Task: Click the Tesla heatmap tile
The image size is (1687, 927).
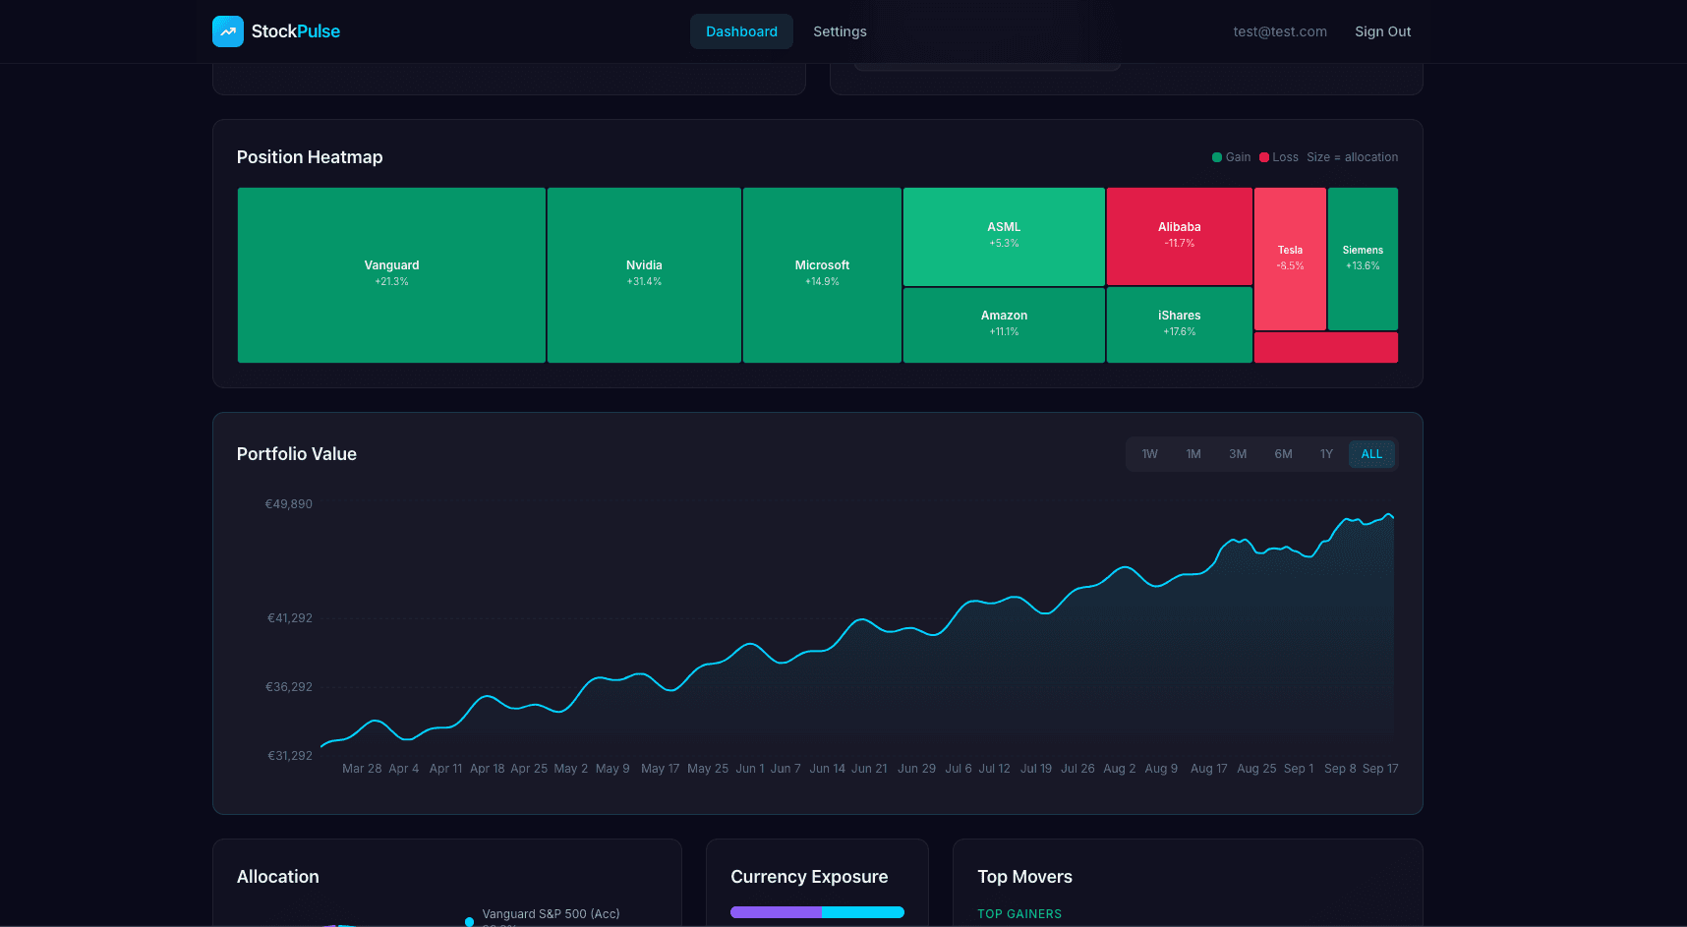Action: click(x=1290, y=259)
